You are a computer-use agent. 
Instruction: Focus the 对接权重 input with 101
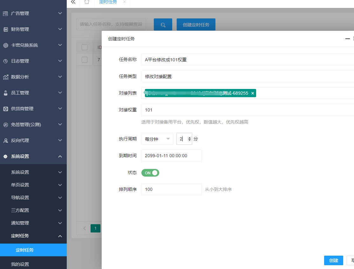(x=248, y=110)
